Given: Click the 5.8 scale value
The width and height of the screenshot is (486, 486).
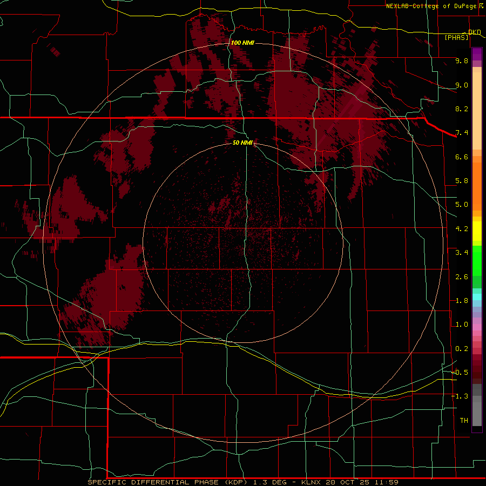Looking at the screenshot, I should click(x=462, y=181).
